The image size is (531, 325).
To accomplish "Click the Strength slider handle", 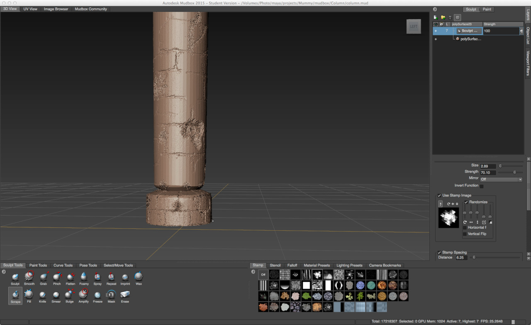I will (515, 172).
